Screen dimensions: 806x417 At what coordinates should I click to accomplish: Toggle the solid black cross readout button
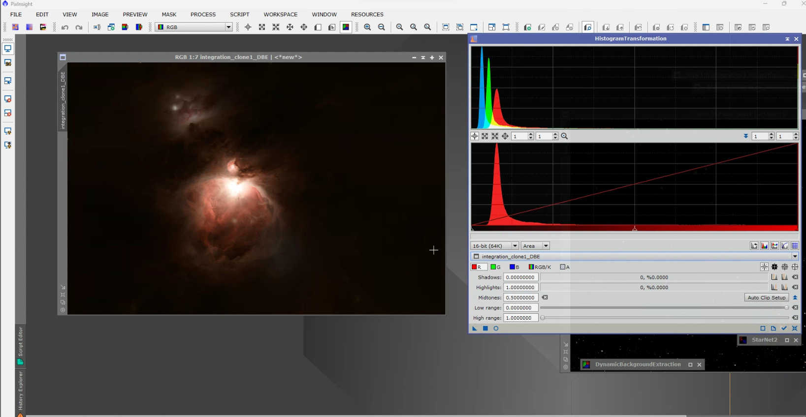click(x=774, y=267)
